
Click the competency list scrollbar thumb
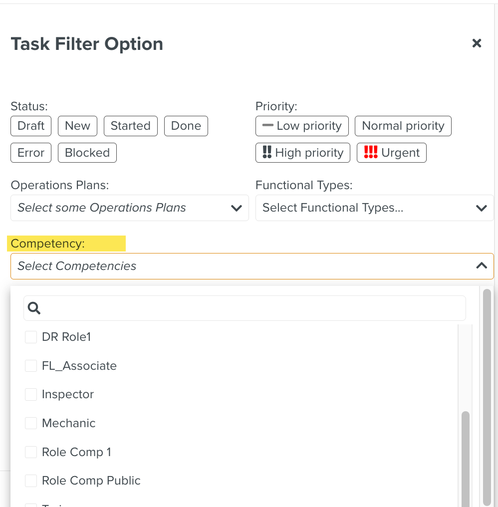point(466,459)
